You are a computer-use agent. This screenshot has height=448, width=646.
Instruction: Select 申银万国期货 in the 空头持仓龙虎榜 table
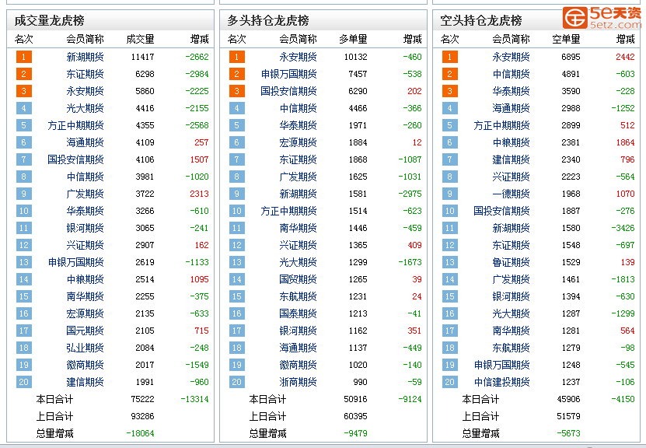(502, 365)
